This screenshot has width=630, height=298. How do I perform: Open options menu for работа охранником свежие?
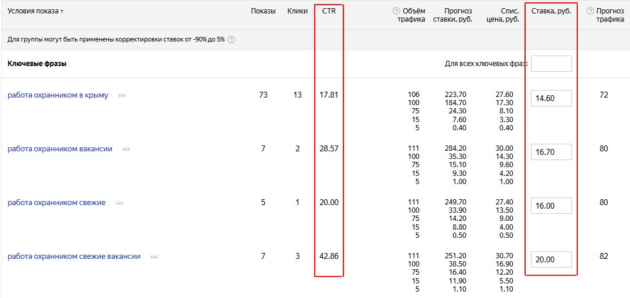point(120,203)
